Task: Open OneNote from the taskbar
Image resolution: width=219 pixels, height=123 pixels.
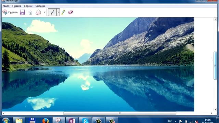Action: [72, 121]
